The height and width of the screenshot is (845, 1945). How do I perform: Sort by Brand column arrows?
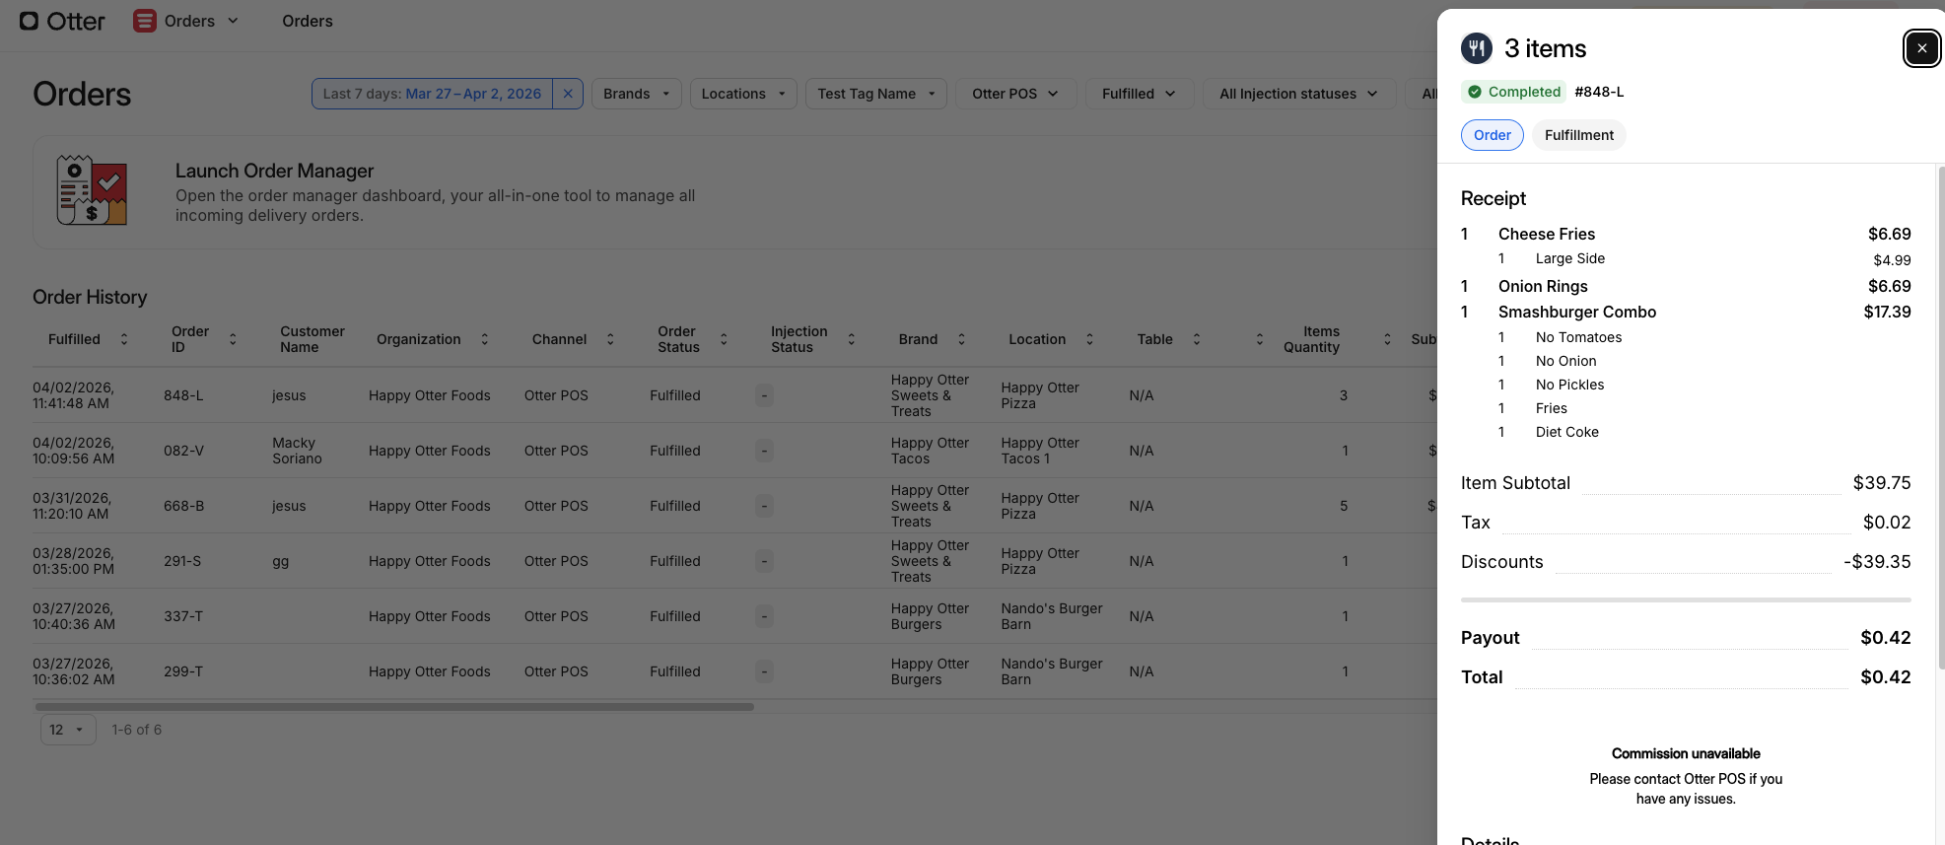coord(961,339)
